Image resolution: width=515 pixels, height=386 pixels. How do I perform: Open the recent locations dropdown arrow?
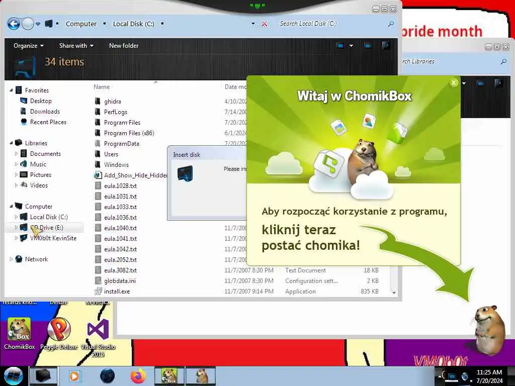coord(38,24)
